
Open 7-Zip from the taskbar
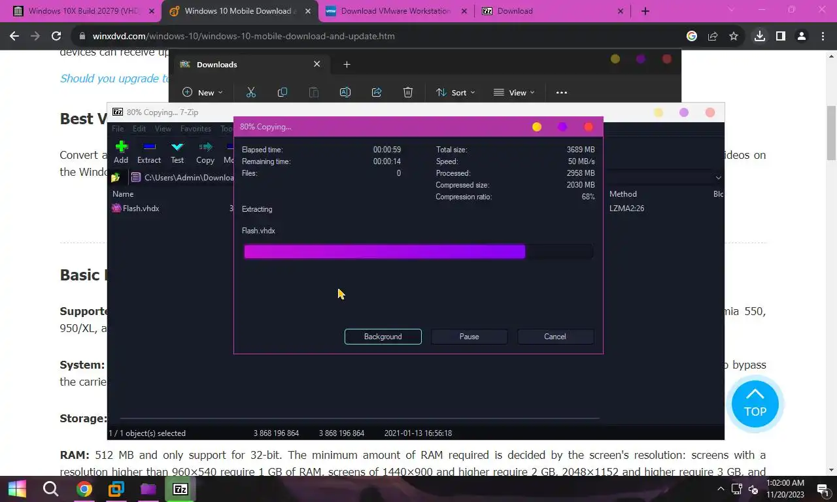pyautogui.click(x=180, y=489)
